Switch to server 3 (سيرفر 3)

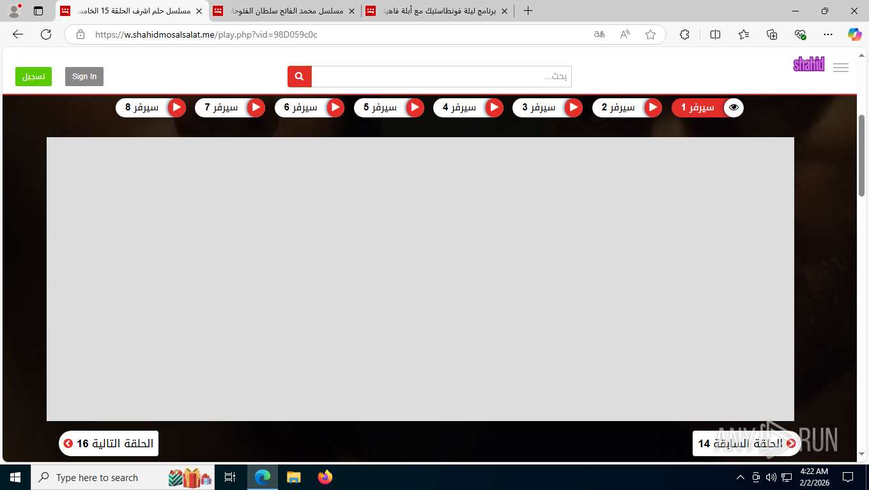point(548,107)
